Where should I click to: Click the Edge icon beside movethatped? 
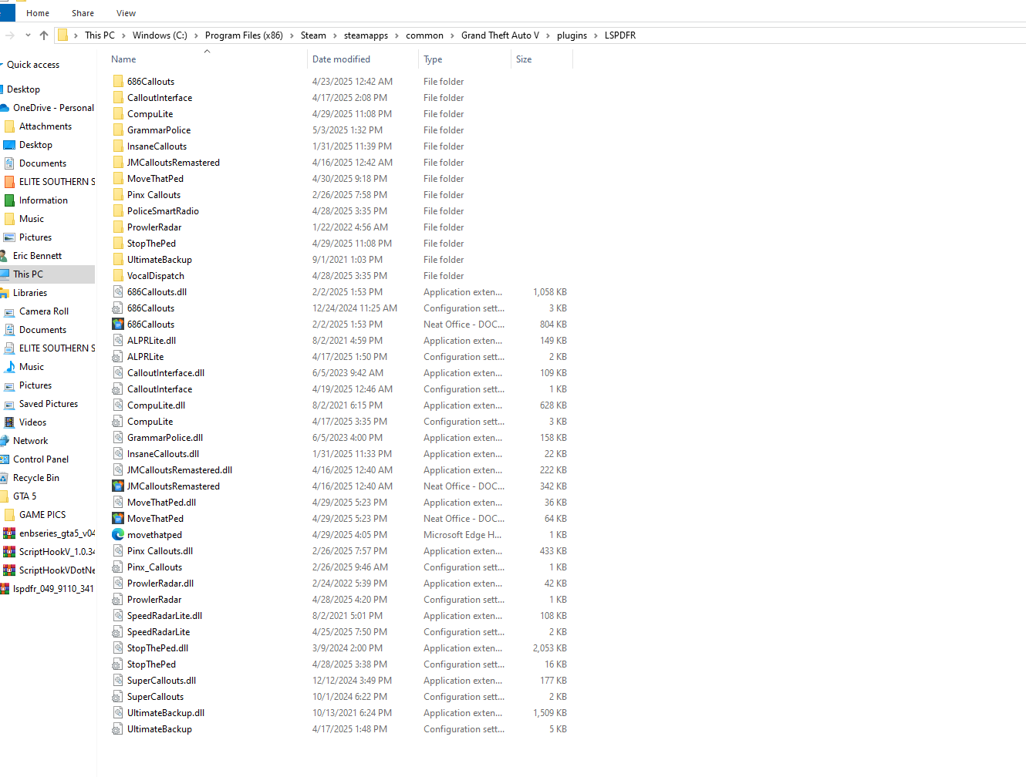[118, 535]
